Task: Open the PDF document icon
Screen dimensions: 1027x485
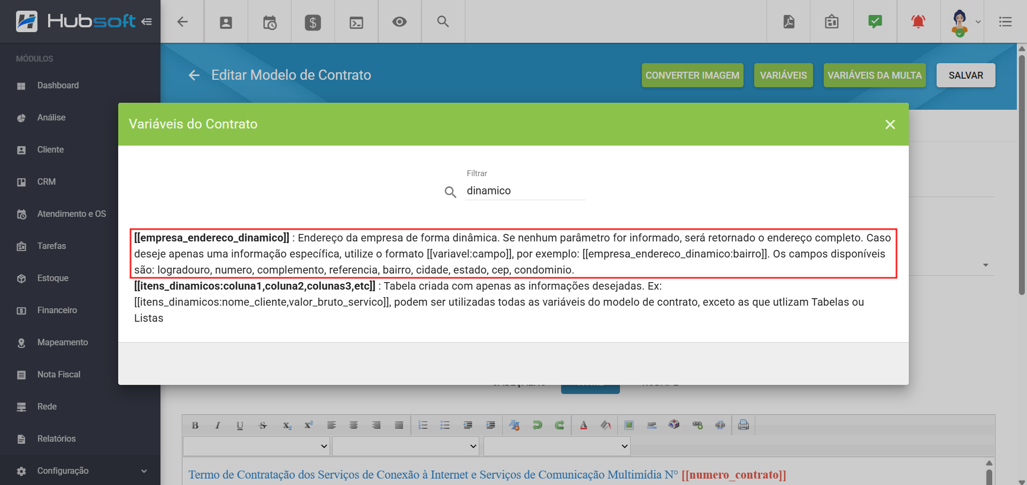Action: pyautogui.click(x=788, y=22)
